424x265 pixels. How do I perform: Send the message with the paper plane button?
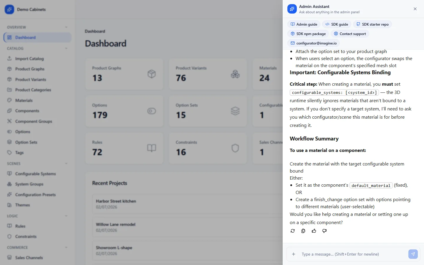pos(413,254)
